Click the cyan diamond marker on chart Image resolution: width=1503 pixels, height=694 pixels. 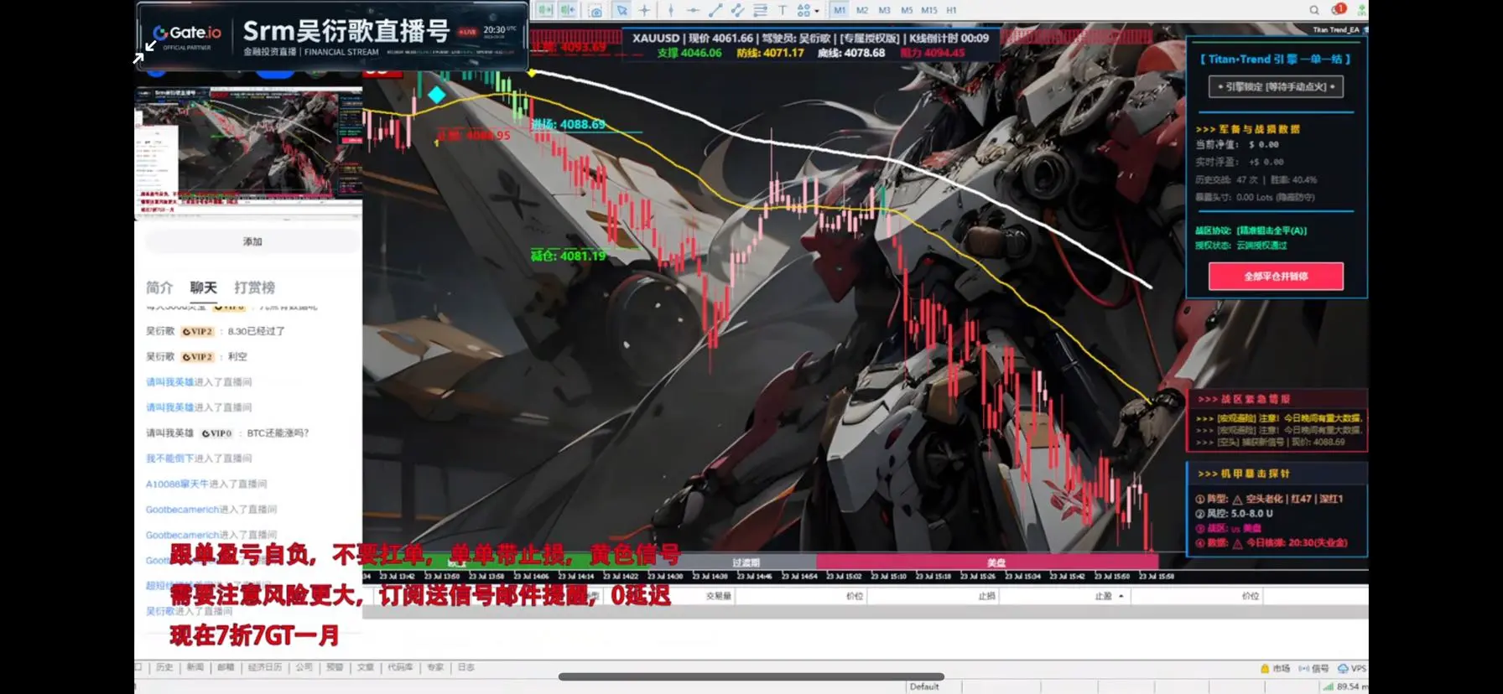click(x=436, y=95)
